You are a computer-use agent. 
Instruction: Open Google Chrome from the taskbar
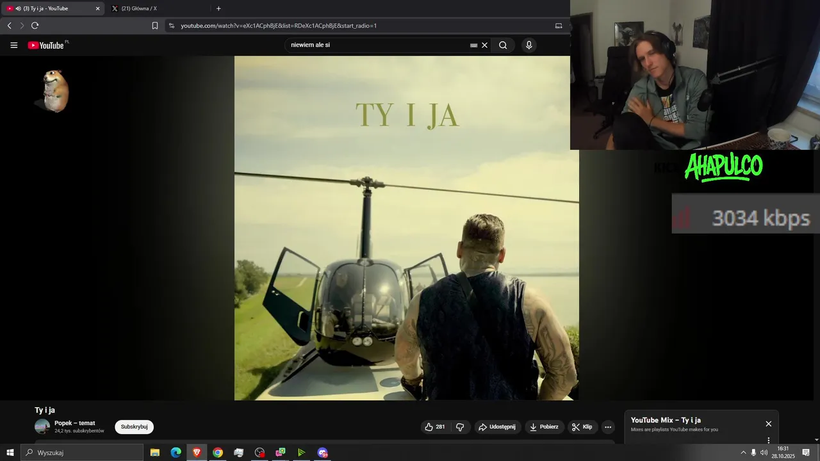(x=218, y=453)
